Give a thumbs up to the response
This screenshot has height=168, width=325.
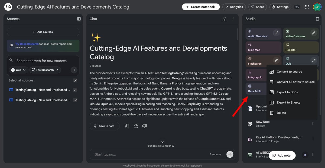tap(136, 126)
